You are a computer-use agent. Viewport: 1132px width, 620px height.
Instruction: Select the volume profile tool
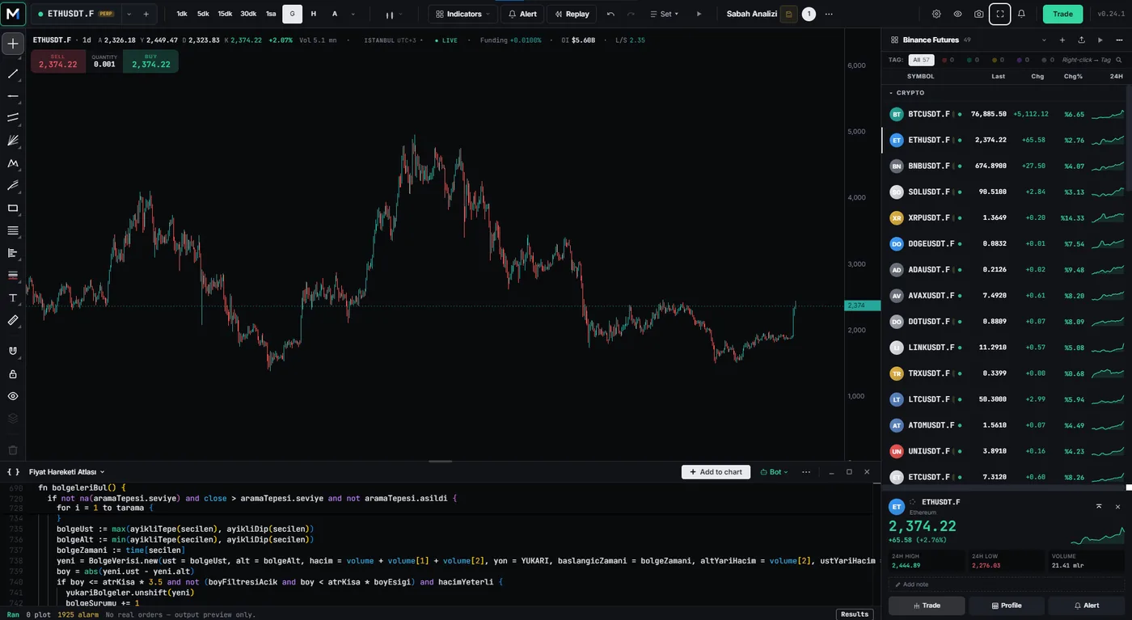click(13, 253)
